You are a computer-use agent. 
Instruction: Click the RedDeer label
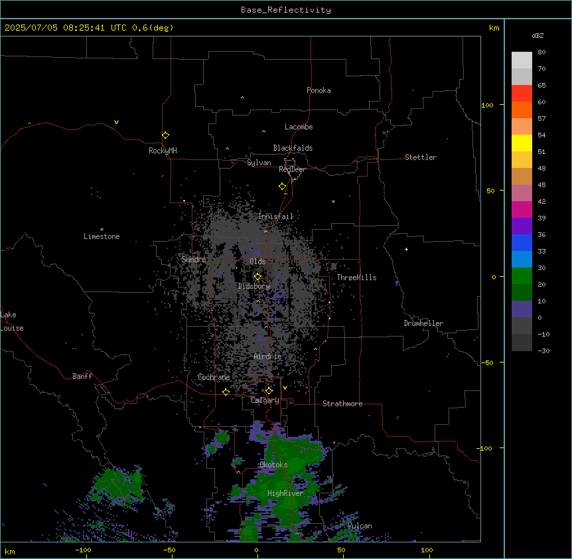[292, 169]
